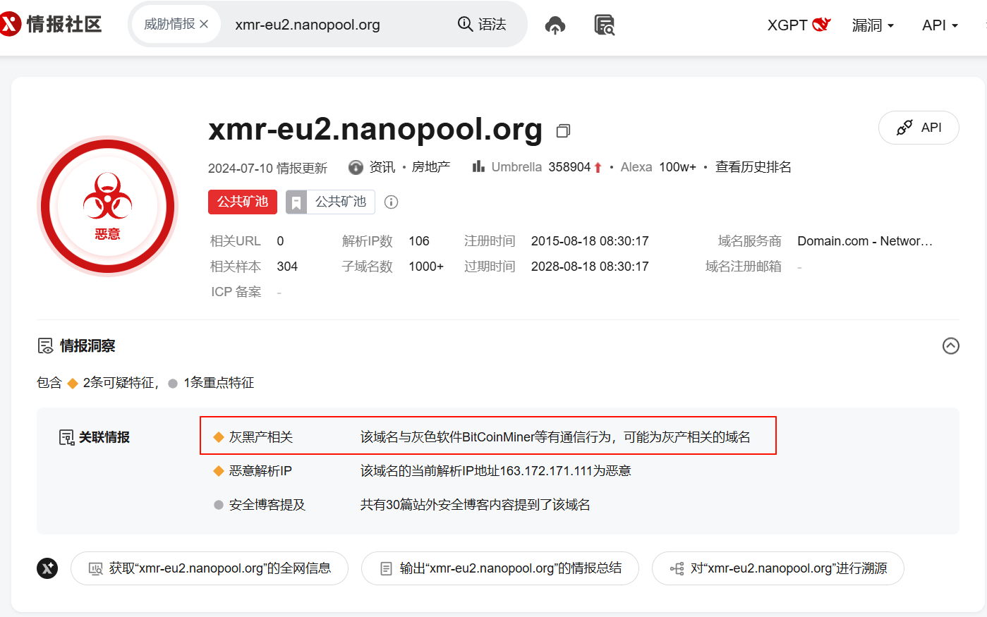Click the Umbrella ranking bar chart icon
987x617 pixels.
tap(478, 166)
